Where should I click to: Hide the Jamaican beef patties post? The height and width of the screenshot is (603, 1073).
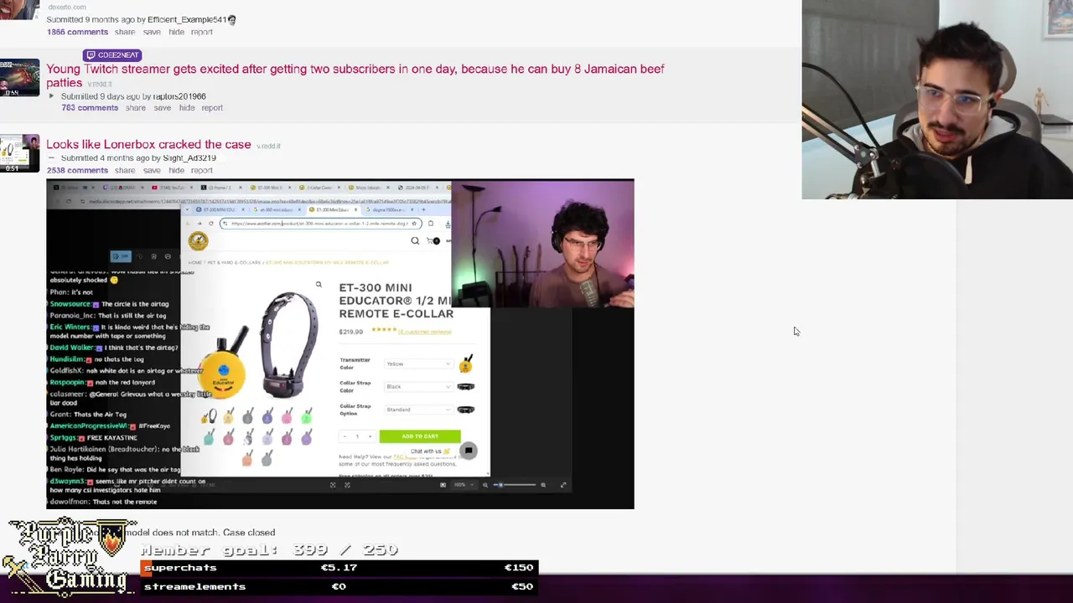[x=187, y=107]
